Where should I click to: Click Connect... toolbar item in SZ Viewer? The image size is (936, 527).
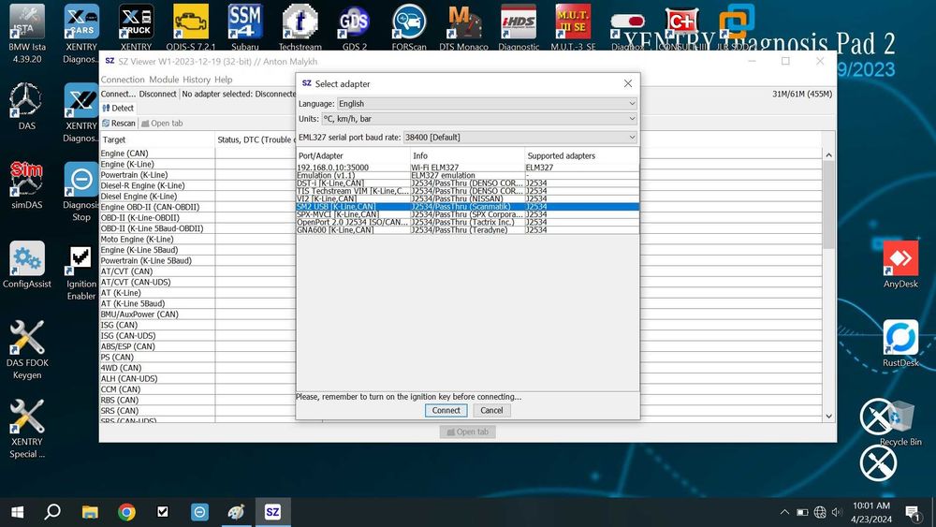click(118, 94)
